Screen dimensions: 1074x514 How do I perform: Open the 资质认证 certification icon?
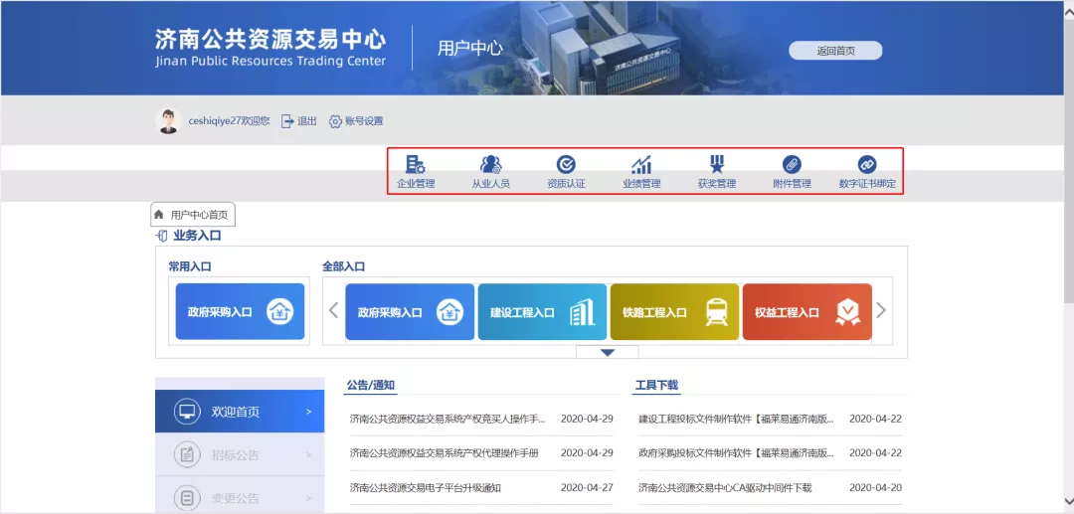click(x=566, y=165)
